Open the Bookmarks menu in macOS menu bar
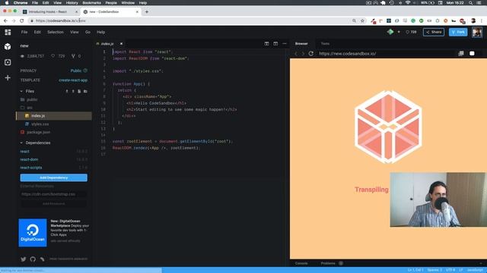The height and width of the screenshot is (273, 487). (x=91, y=3)
